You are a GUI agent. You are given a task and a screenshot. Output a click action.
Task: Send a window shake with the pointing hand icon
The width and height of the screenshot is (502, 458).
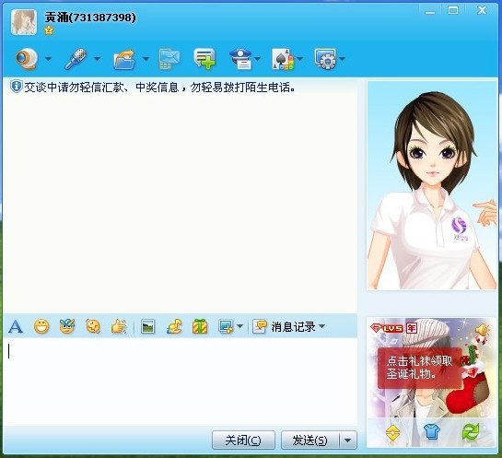(119, 327)
